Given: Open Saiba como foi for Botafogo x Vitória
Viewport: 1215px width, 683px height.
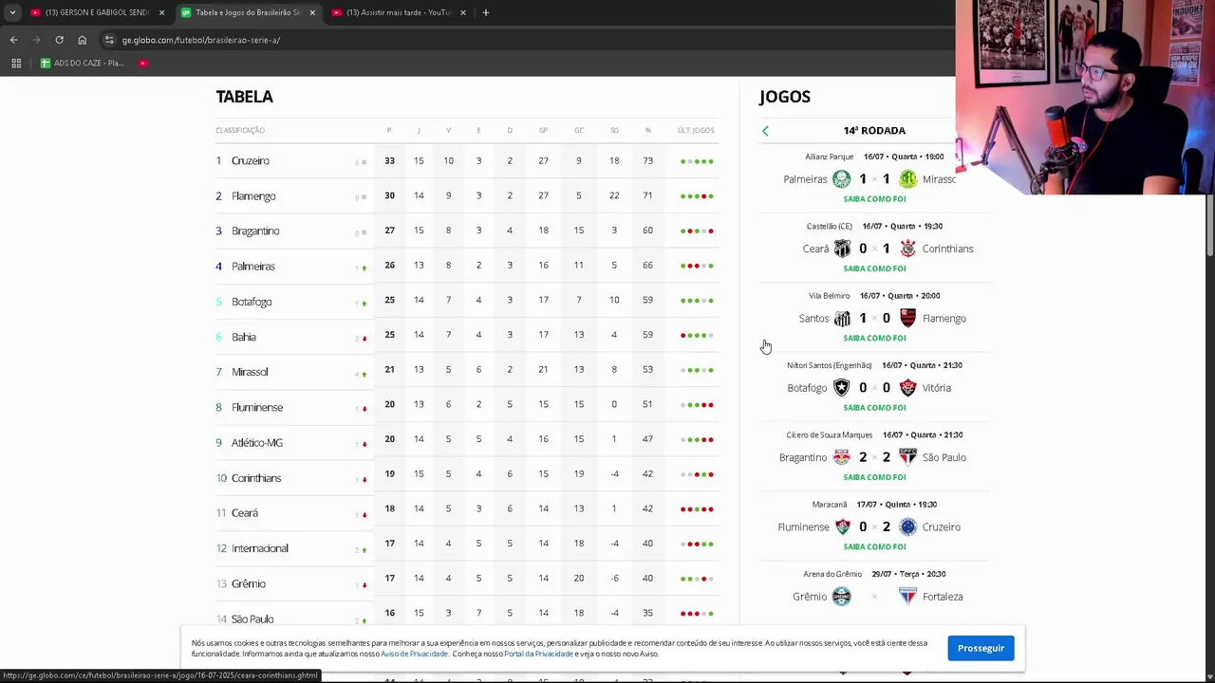Looking at the screenshot, I should (x=874, y=408).
